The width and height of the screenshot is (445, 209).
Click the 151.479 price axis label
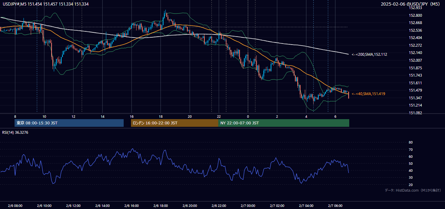click(415, 90)
